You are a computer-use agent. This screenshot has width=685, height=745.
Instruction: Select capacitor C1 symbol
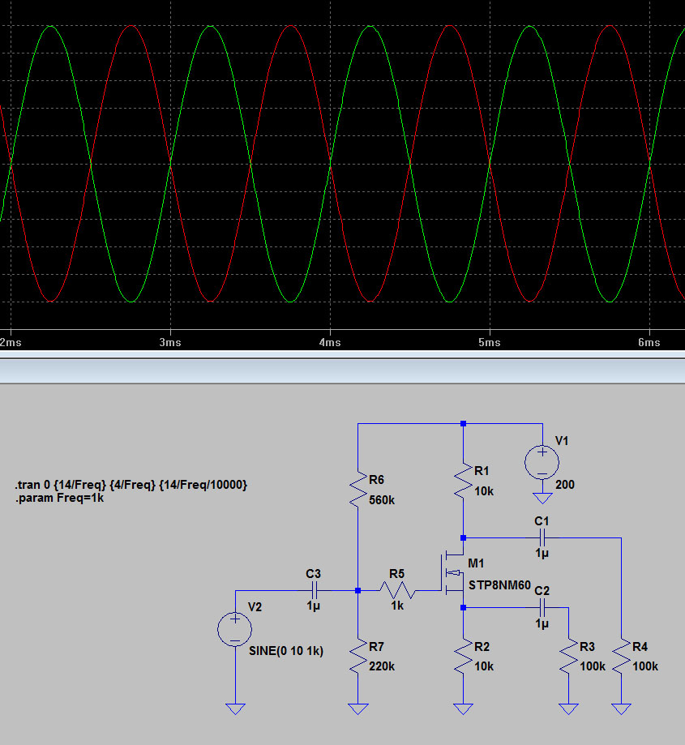point(542,538)
